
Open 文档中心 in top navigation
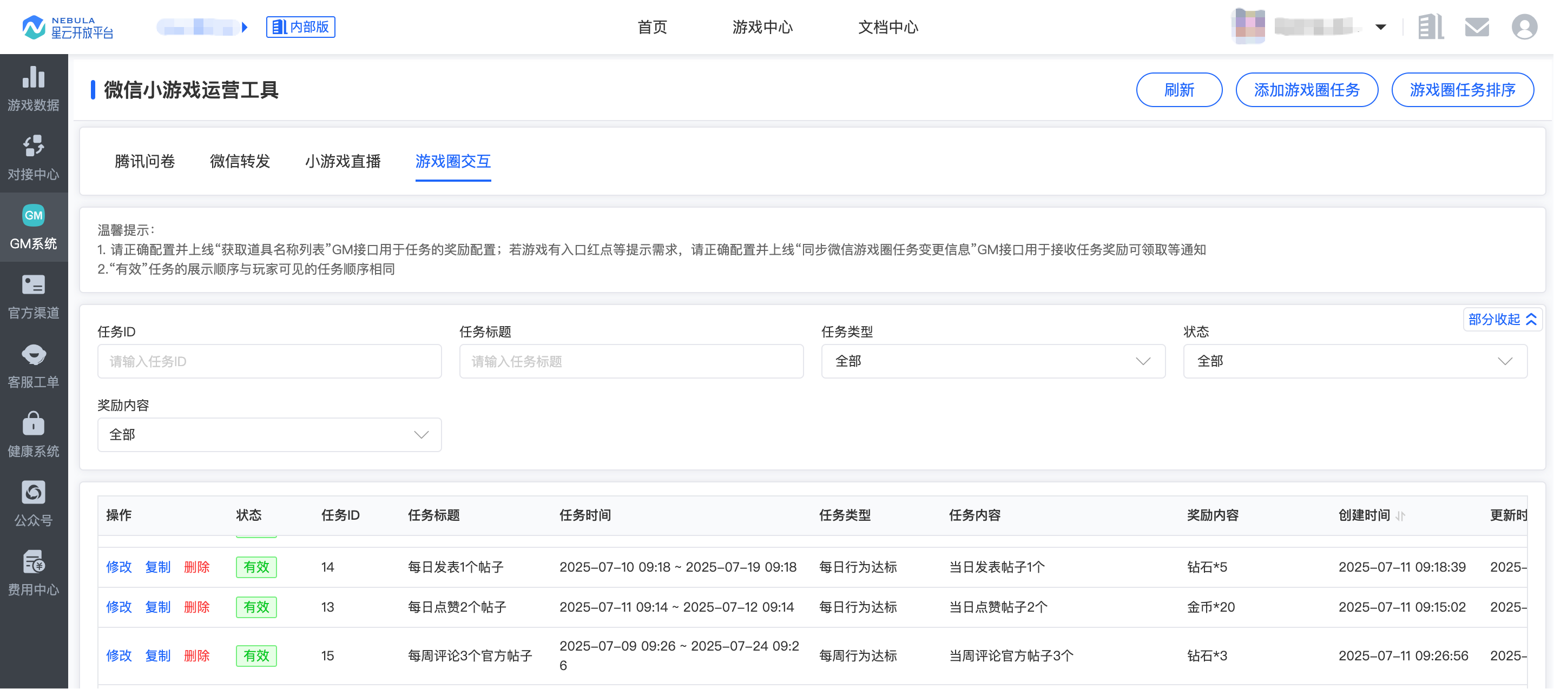click(888, 27)
